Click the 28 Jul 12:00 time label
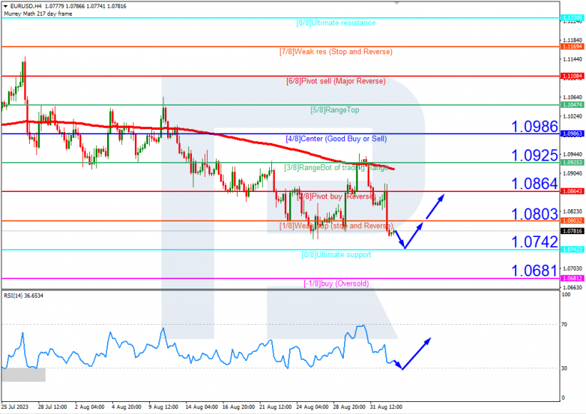This screenshot has height=414, width=586. pyautogui.click(x=52, y=407)
